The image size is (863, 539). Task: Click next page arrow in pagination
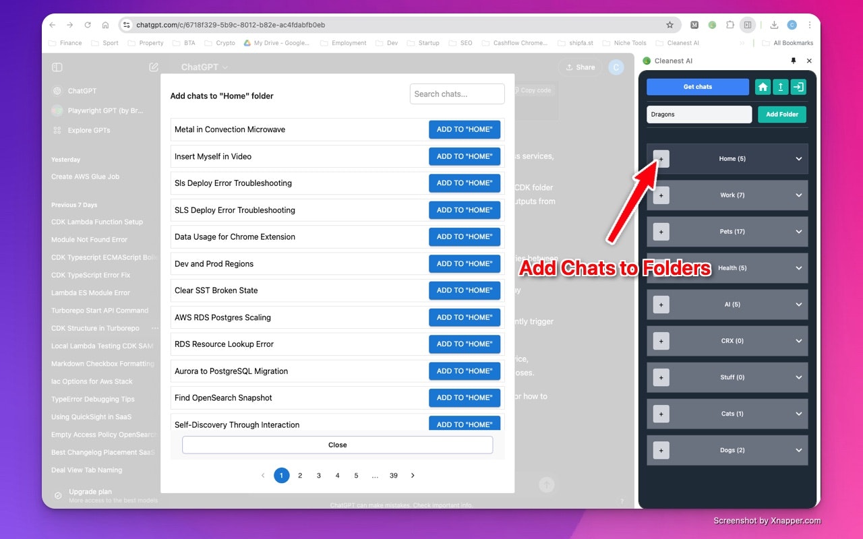click(413, 476)
